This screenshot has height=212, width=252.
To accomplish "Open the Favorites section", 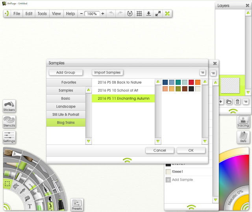I will point(69,82).
